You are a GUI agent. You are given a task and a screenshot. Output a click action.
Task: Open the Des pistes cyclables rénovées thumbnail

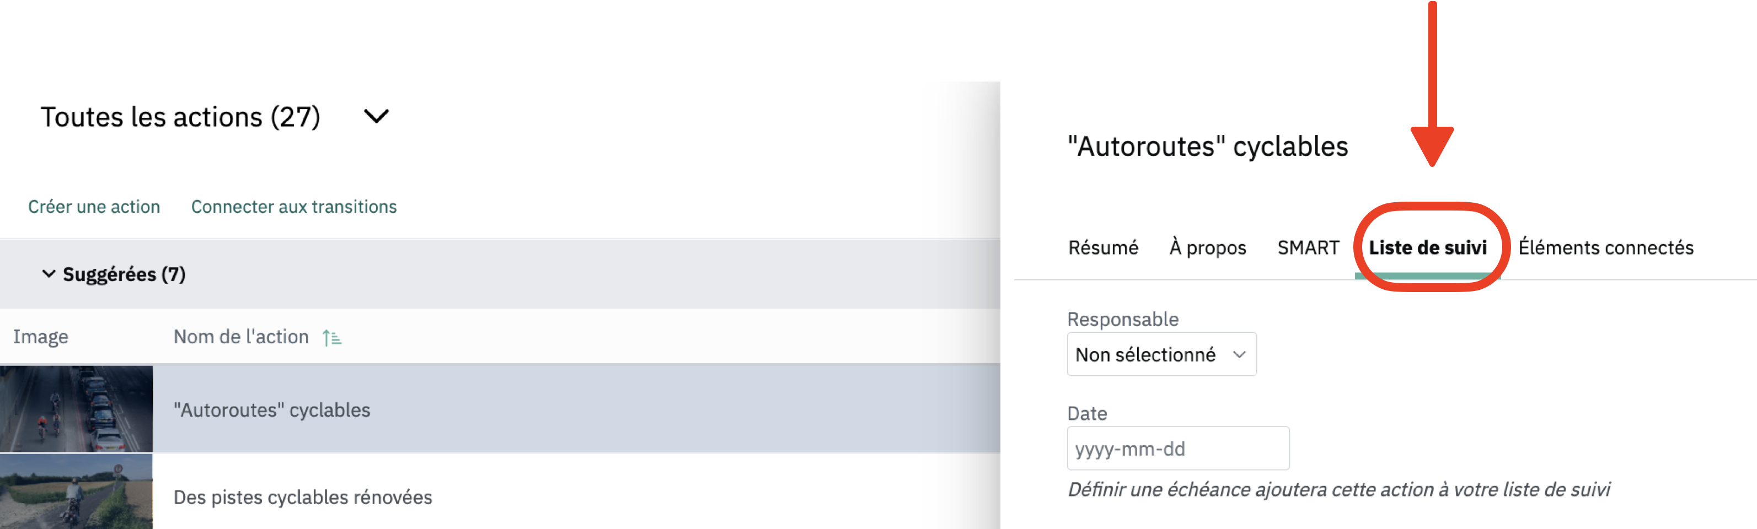coord(77,492)
